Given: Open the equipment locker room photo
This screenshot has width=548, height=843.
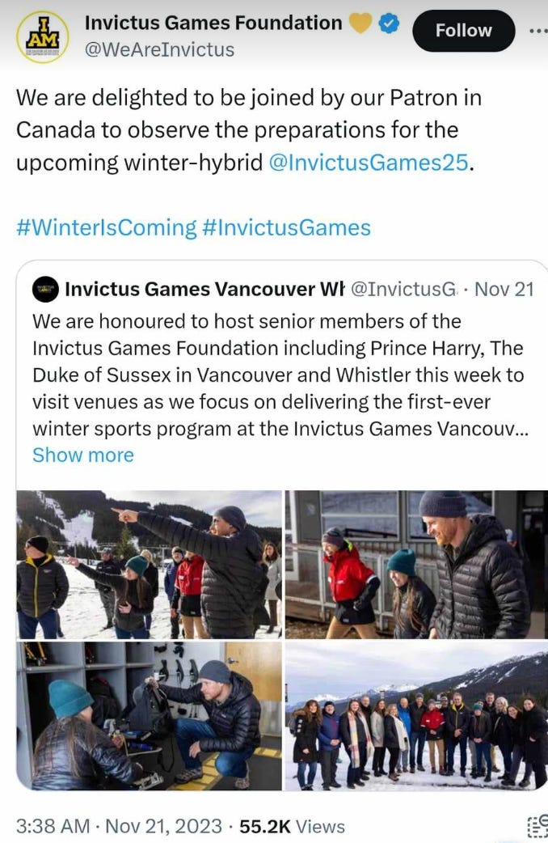Looking at the screenshot, I should (149, 716).
